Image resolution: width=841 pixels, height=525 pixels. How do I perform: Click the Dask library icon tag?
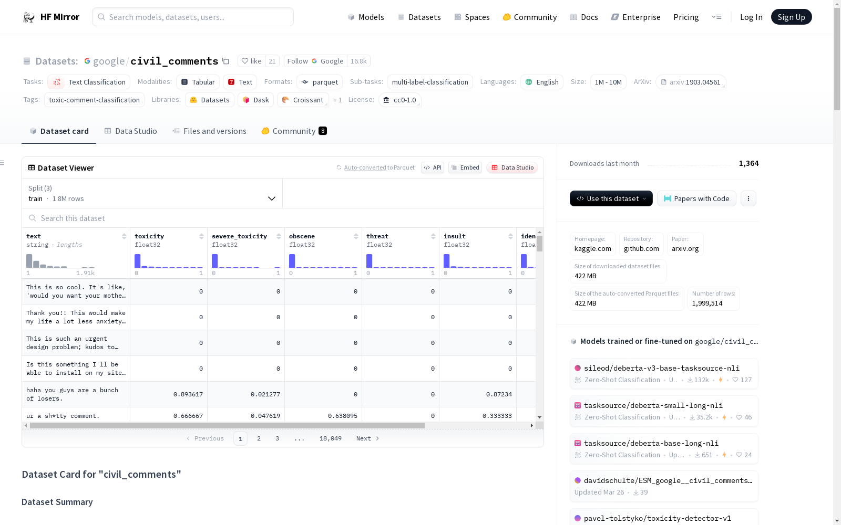[x=256, y=100]
